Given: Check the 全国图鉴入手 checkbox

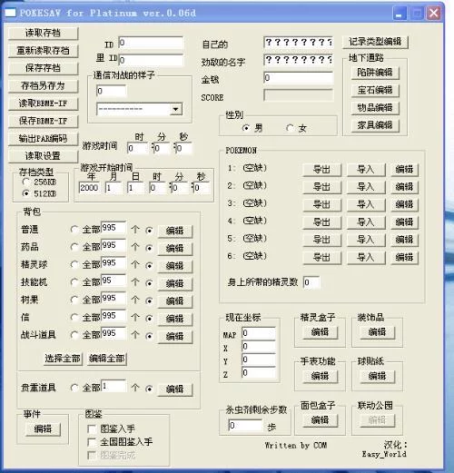Looking at the screenshot, I should pyautogui.click(x=92, y=442).
